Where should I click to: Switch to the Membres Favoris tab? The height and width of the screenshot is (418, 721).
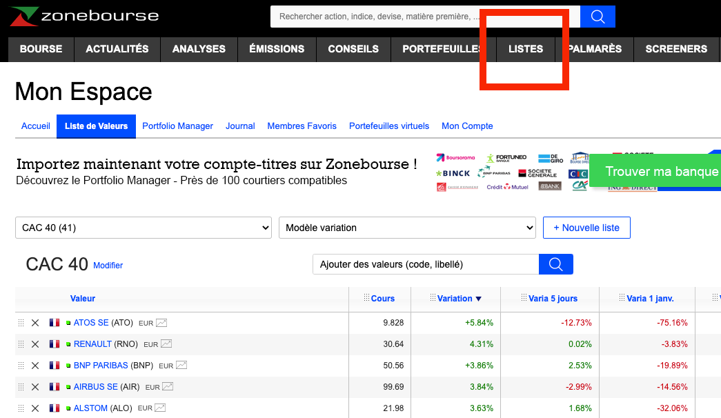(x=302, y=126)
